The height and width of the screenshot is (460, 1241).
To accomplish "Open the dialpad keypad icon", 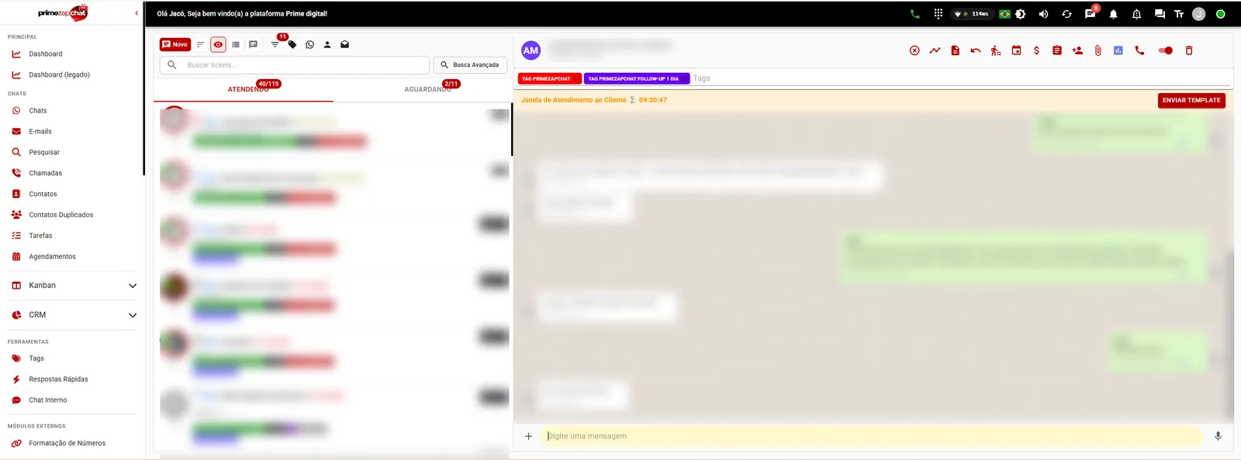I will pyautogui.click(x=938, y=14).
